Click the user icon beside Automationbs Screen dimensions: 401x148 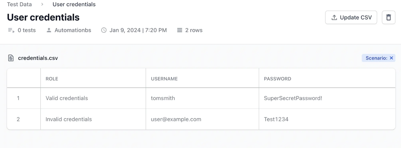(x=49, y=30)
